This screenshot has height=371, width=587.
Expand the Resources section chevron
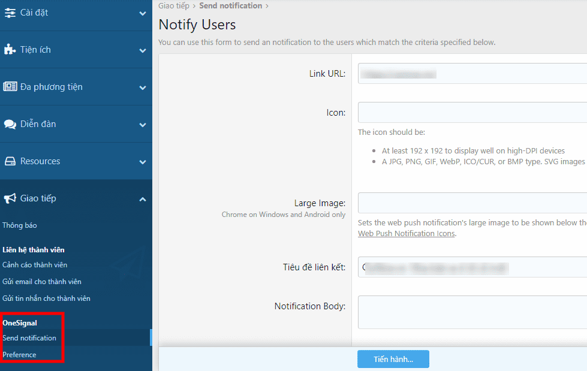point(143,162)
